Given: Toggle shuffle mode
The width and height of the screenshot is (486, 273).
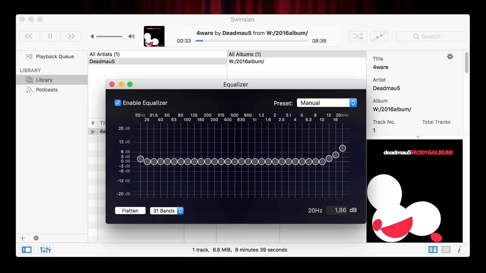Looking at the screenshot, I should tap(358, 36).
